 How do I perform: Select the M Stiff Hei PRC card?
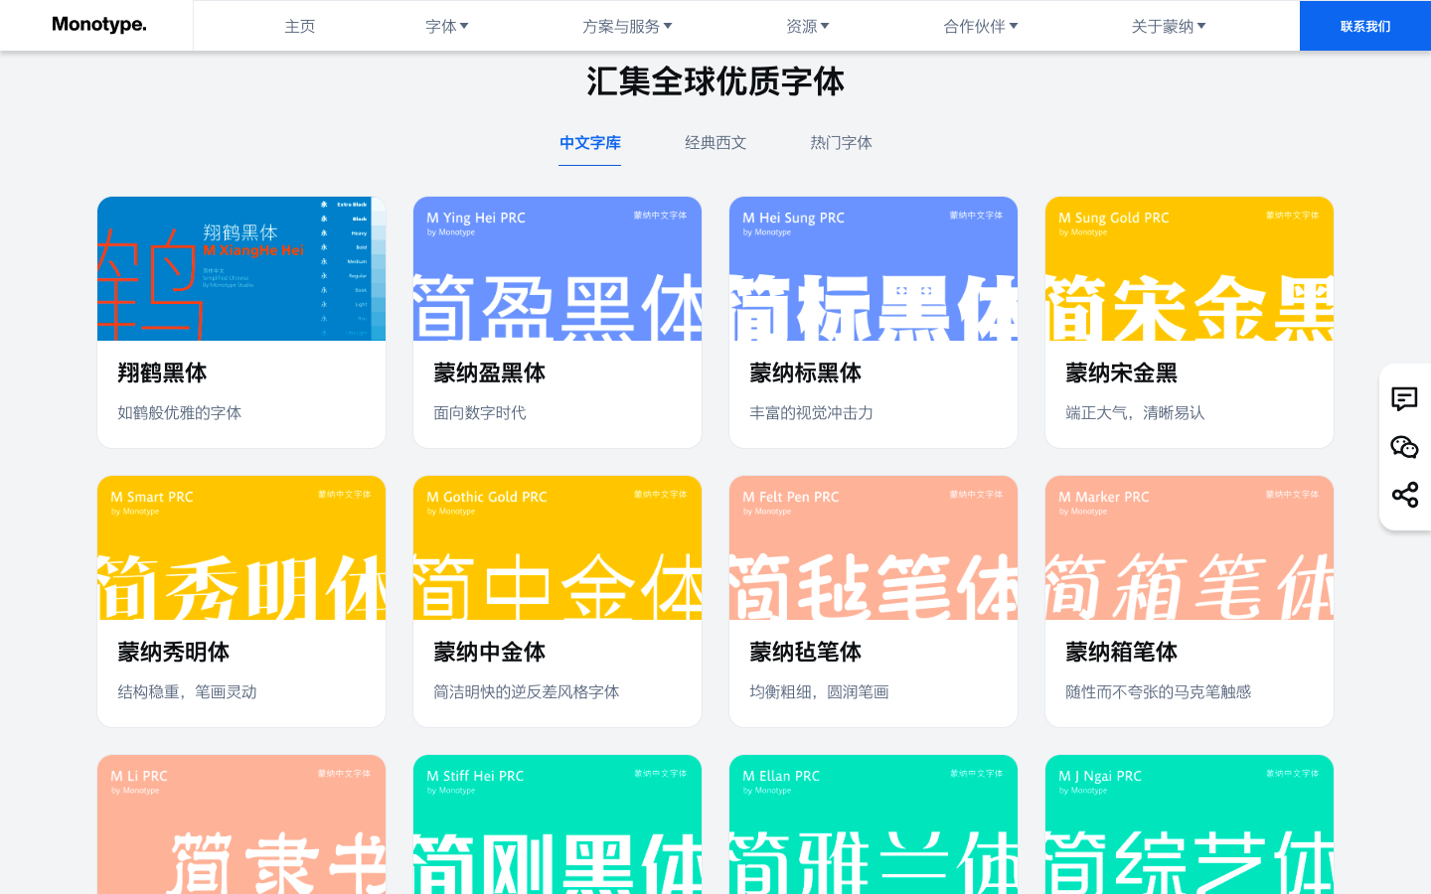pos(557,824)
